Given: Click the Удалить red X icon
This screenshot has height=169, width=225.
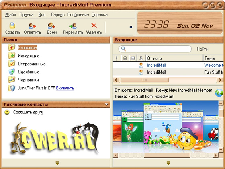Looking at the screenshot, I should pos(94,25).
